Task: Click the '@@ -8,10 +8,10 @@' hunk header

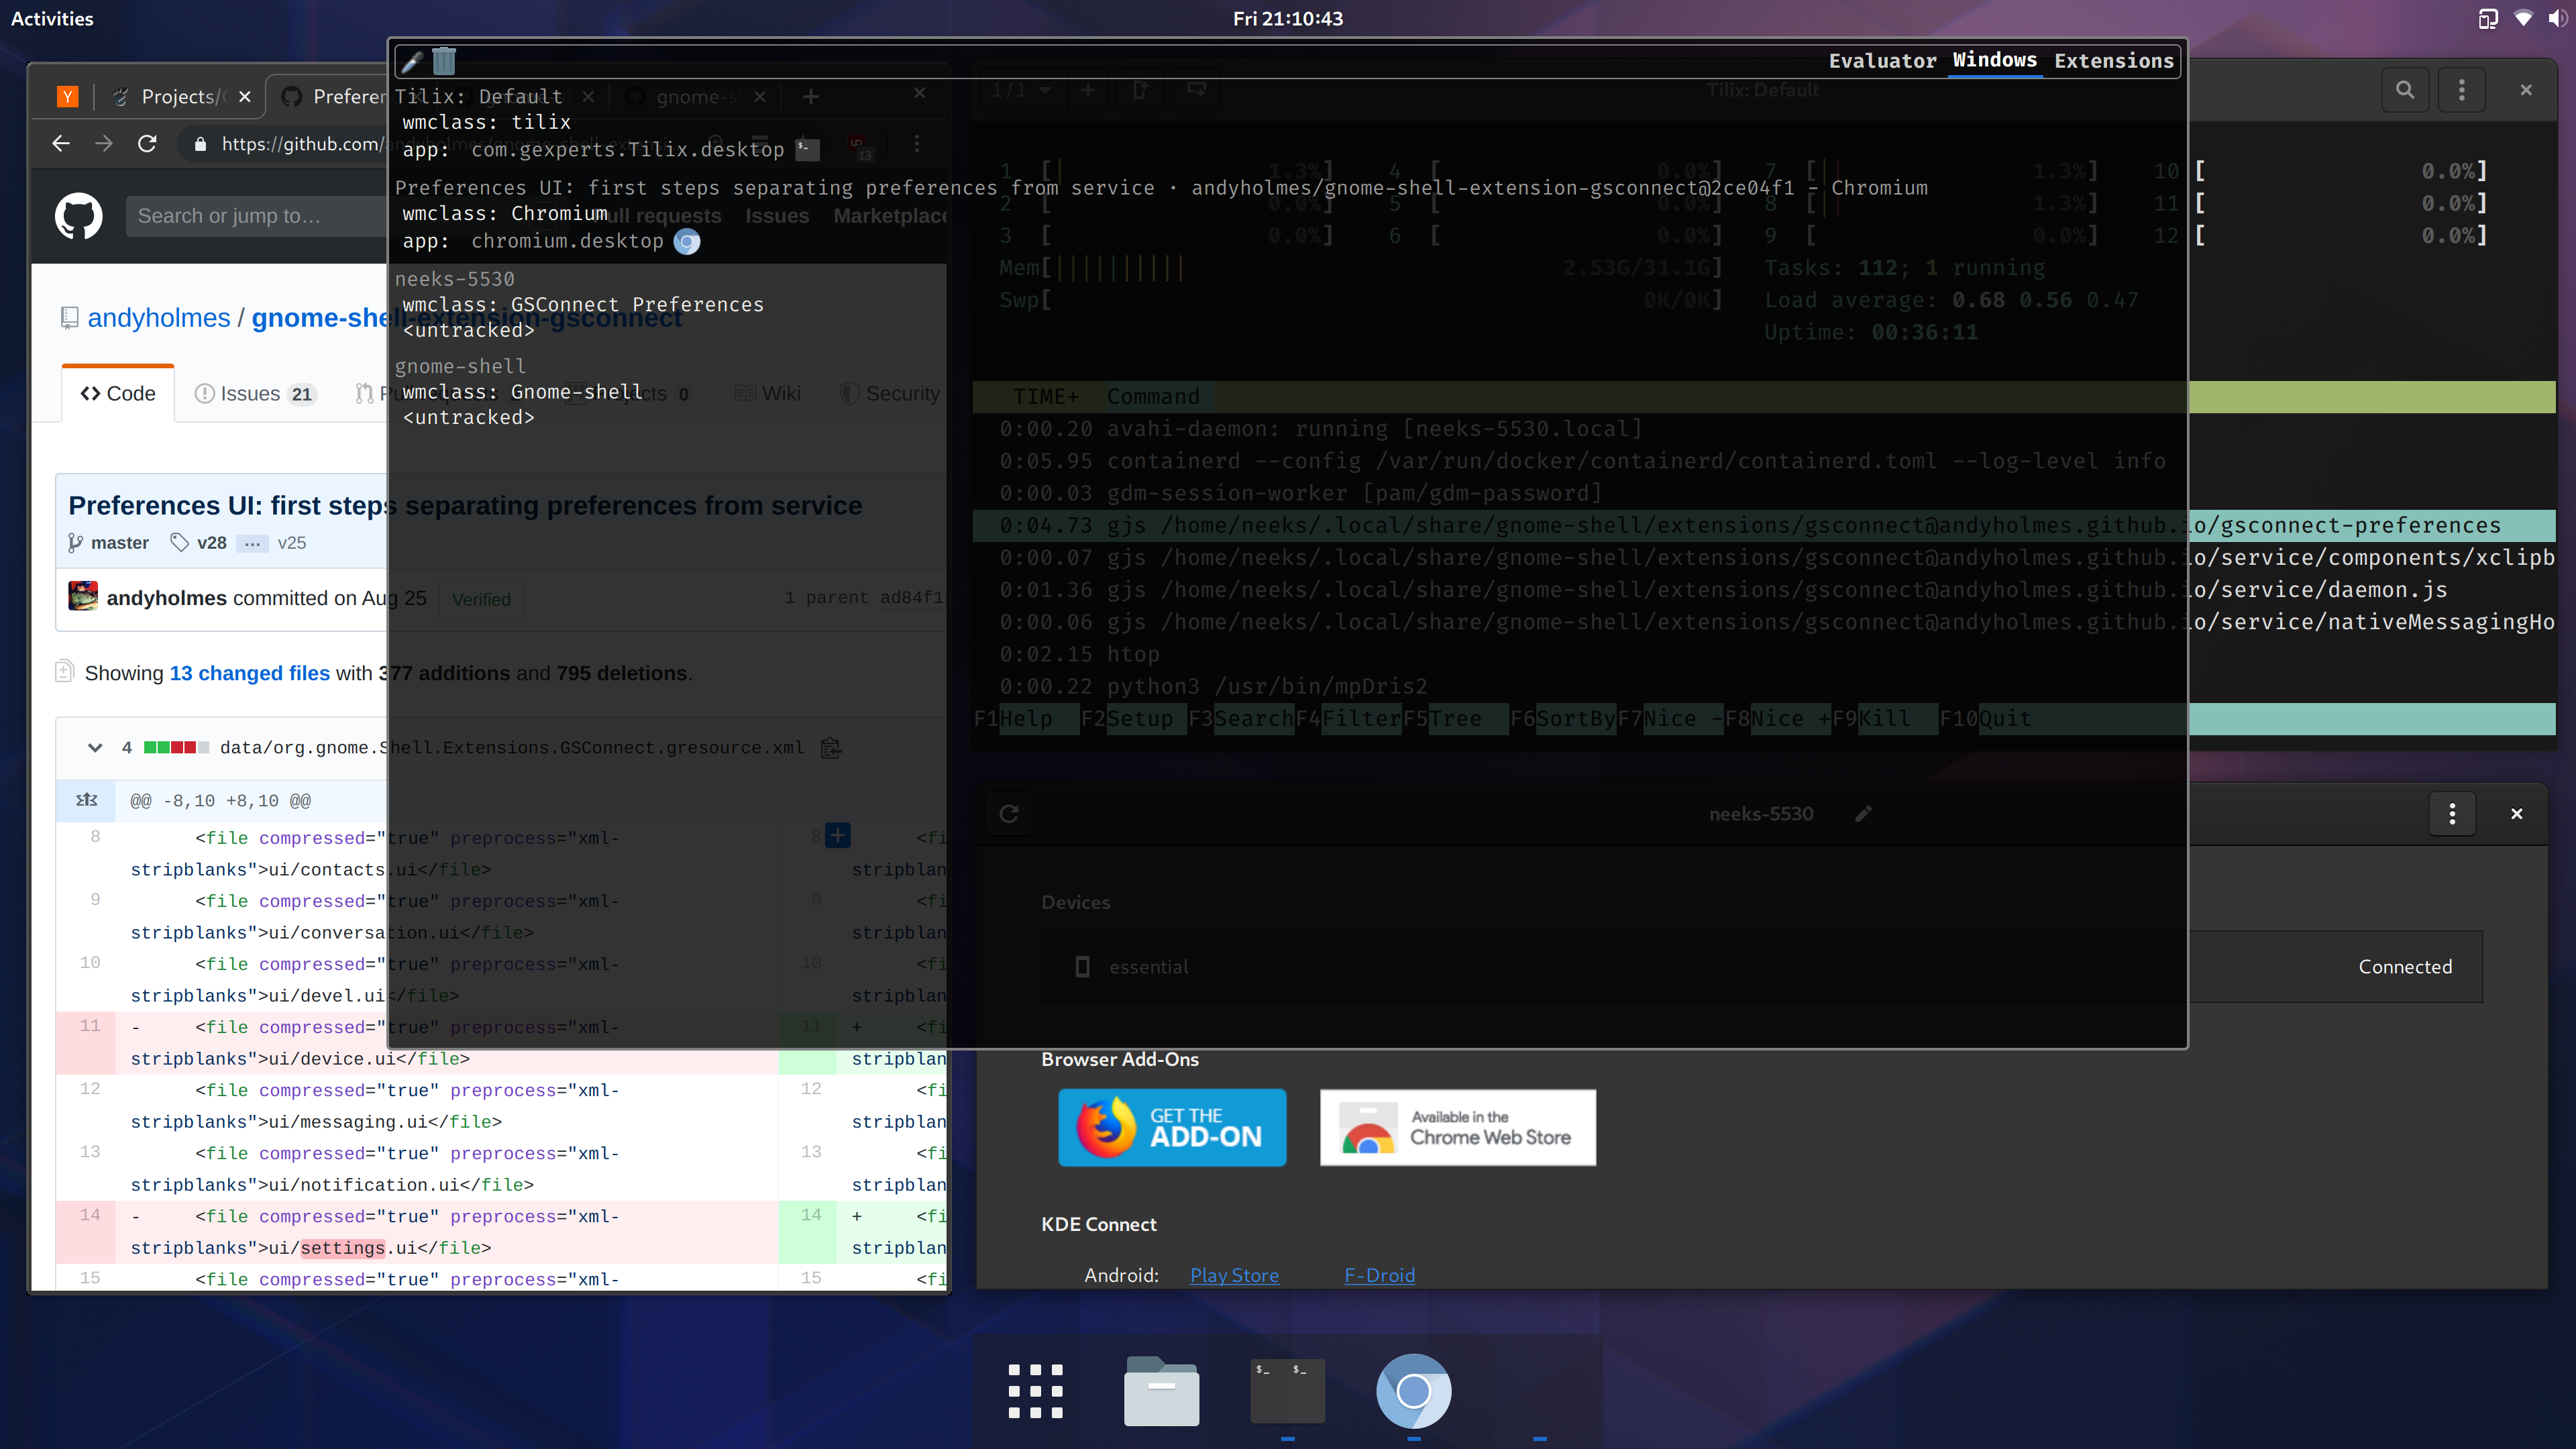Action: coord(220,801)
